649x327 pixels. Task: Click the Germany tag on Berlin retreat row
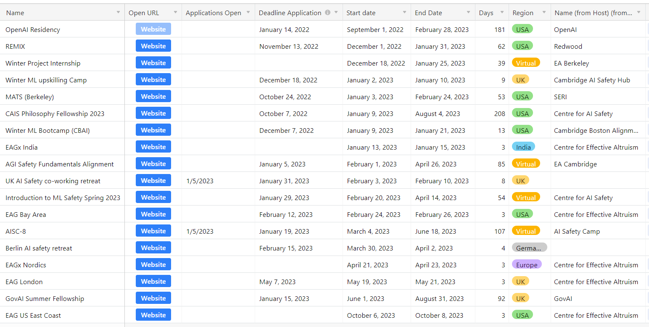coord(529,248)
